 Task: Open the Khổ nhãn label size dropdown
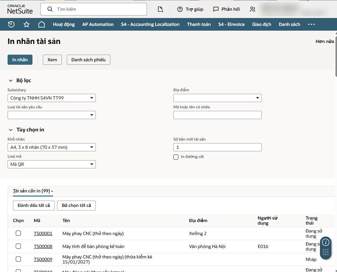[52, 147]
